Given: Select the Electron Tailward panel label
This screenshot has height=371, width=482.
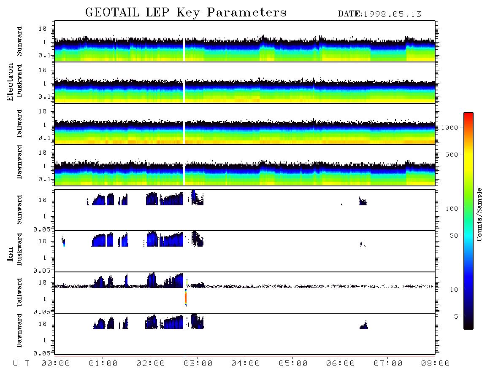Looking at the screenshot, I should click(19, 124).
